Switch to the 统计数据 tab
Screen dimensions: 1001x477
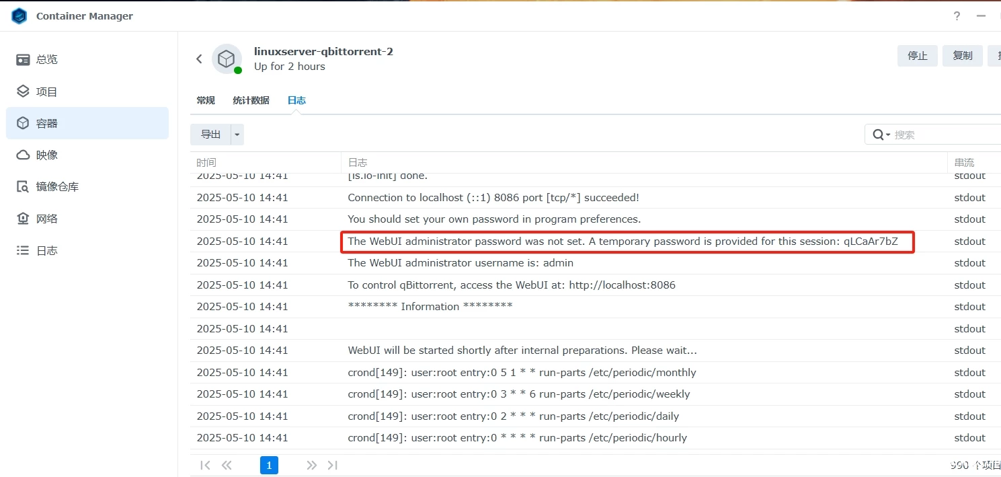click(251, 100)
